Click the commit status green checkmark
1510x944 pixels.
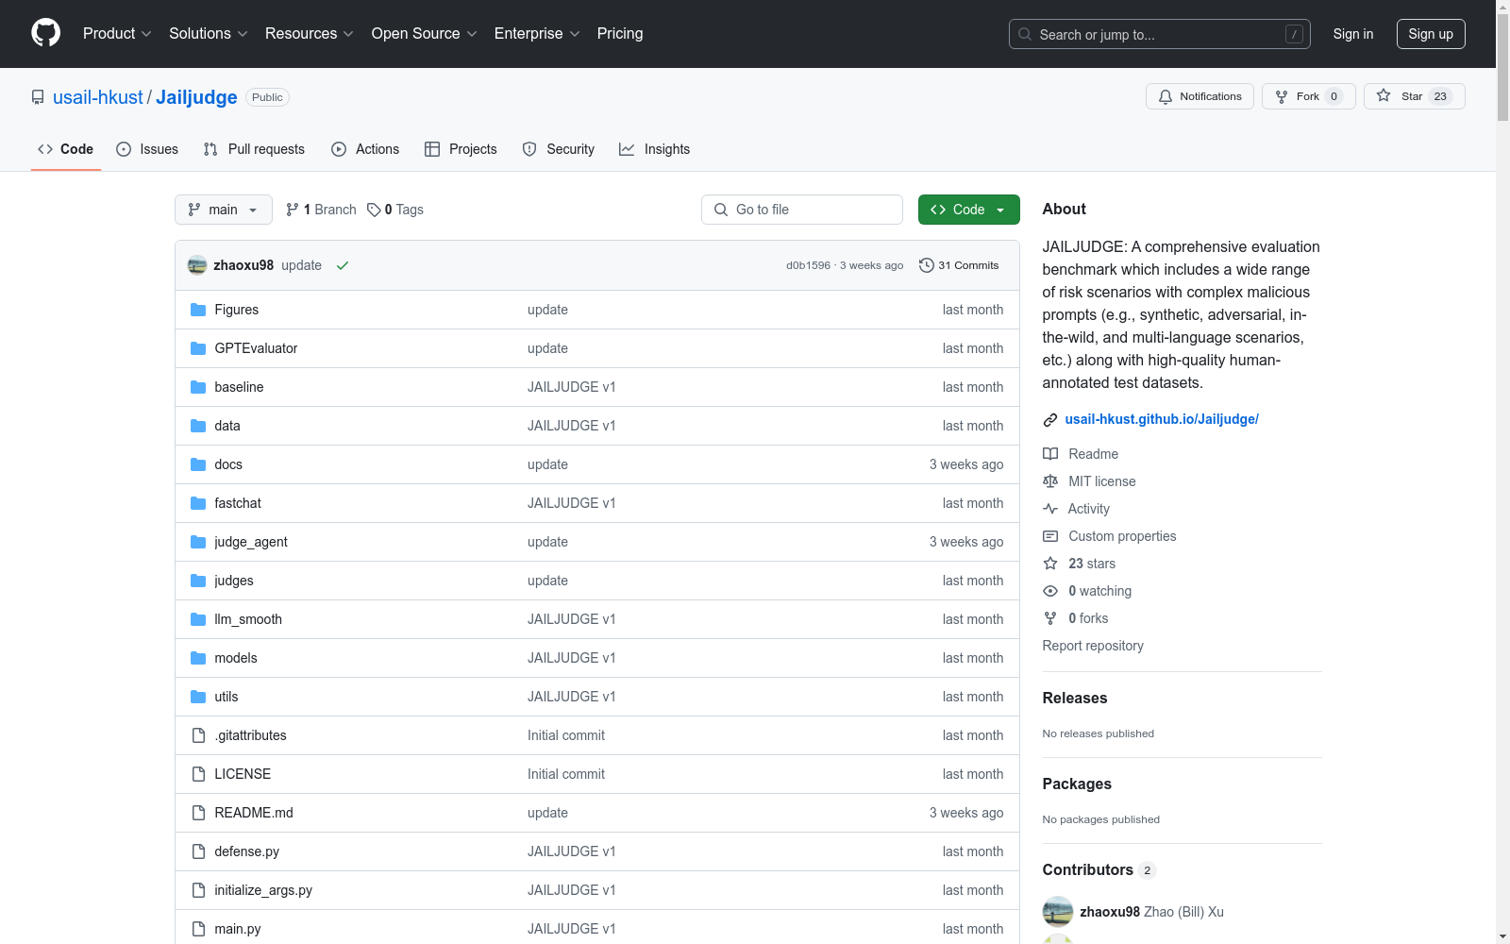pyautogui.click(x=343, y=265)
